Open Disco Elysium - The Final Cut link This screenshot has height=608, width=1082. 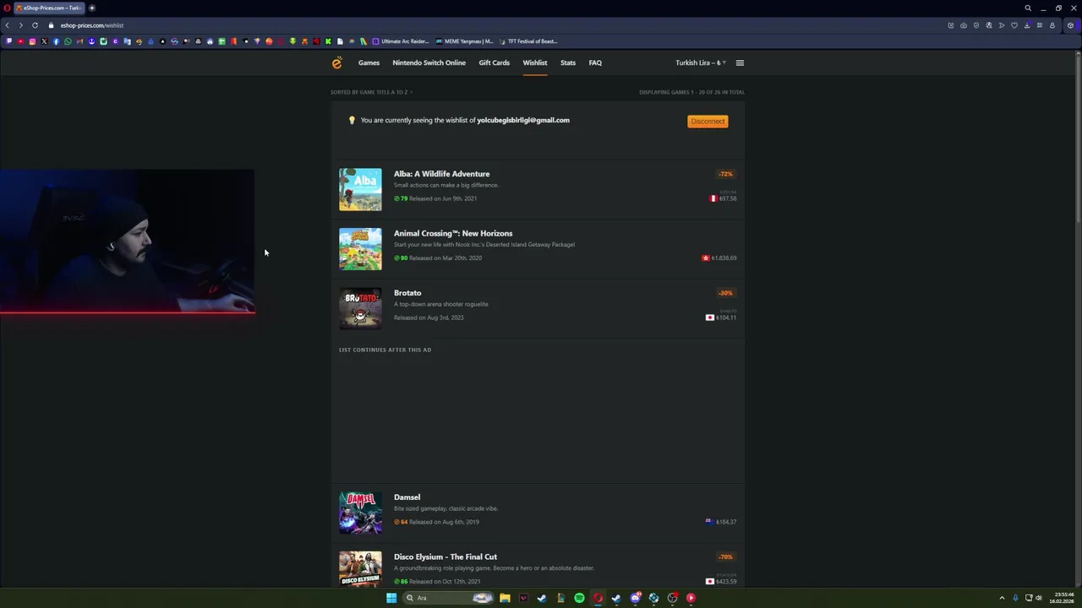(445, 556)
